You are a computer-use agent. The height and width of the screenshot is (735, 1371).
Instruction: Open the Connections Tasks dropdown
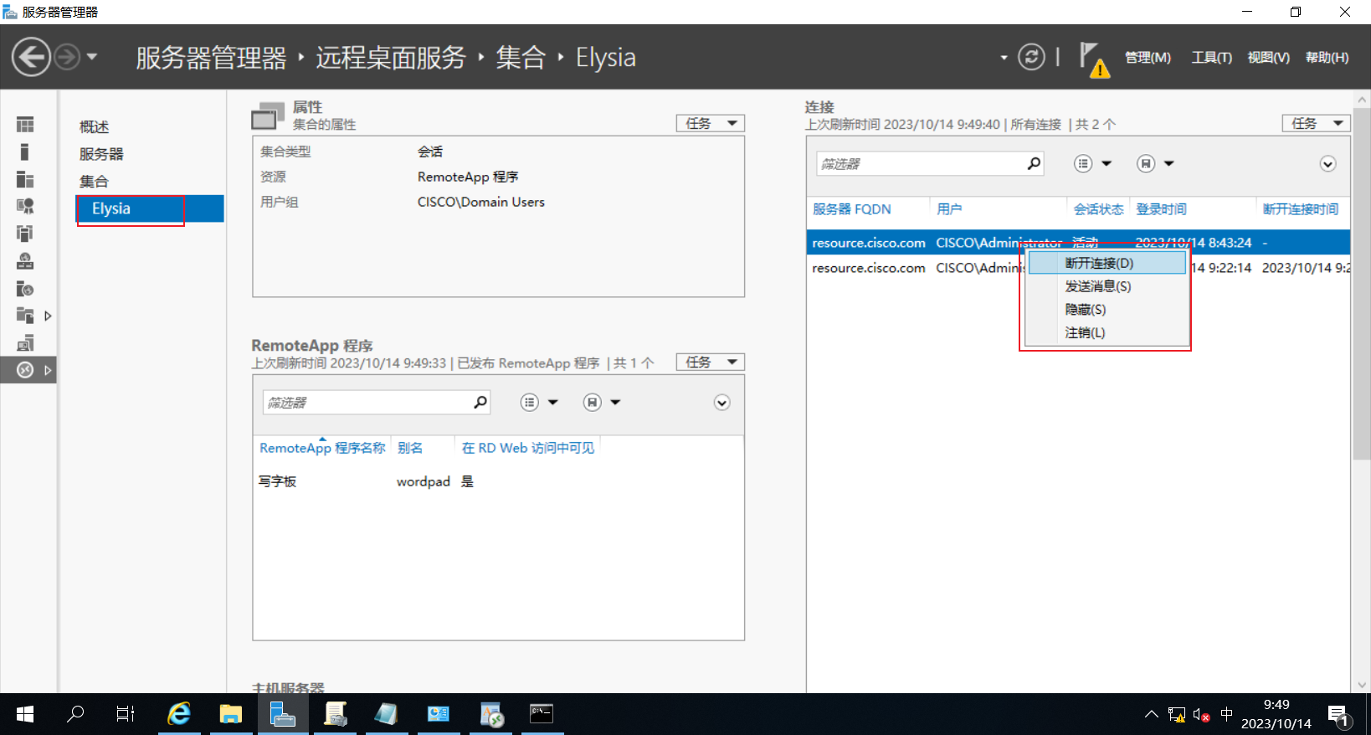(x=1317, y=123)
